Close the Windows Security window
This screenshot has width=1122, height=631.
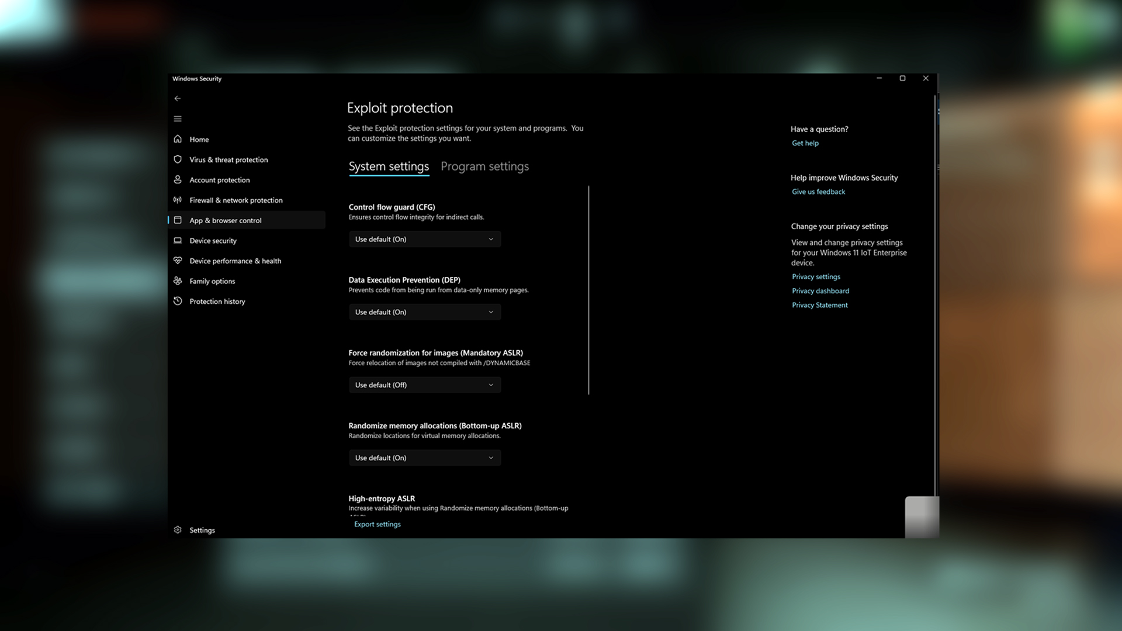coord(926,78)
